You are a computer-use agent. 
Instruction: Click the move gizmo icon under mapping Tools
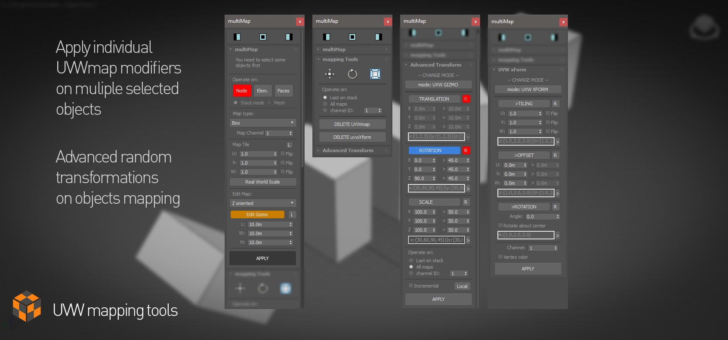(x=330, y=74)
